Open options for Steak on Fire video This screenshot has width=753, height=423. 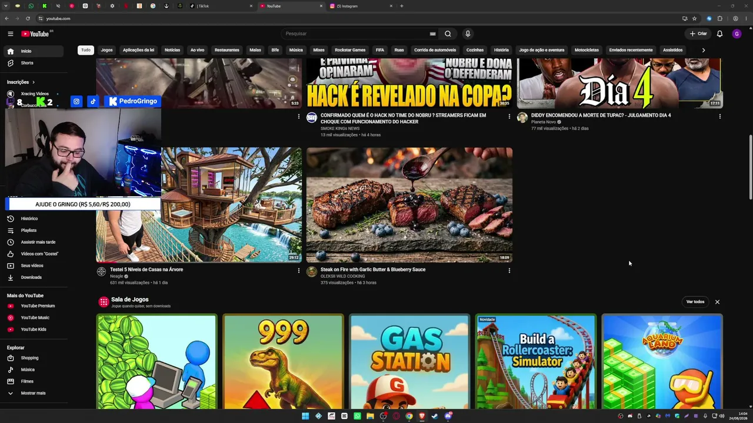tap(509, 271)
